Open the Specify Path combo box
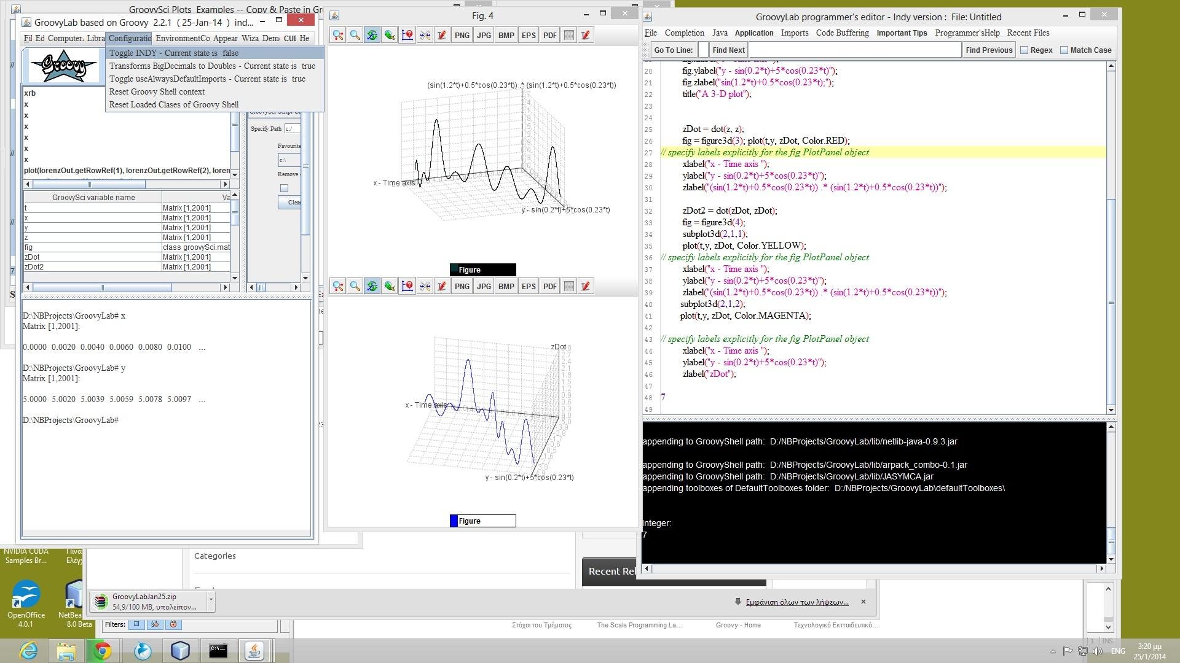 (x=292, y=129)
